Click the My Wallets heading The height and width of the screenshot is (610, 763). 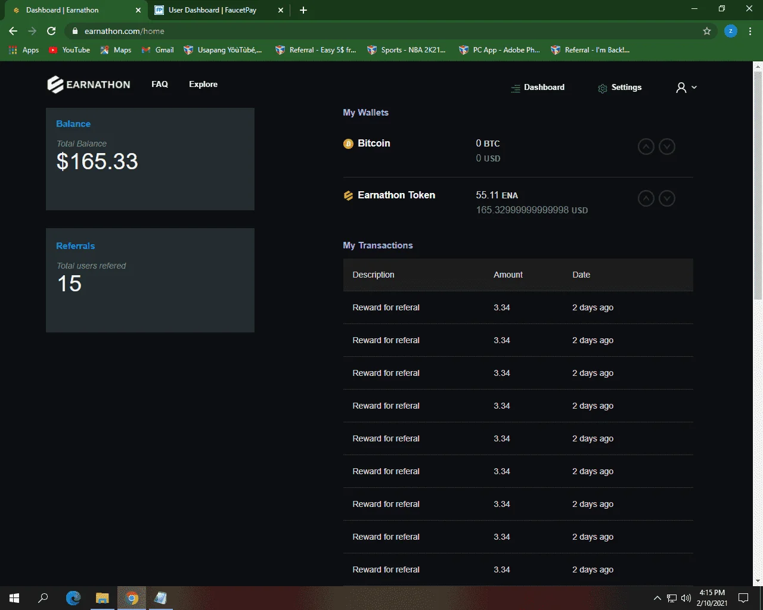pos(365,113)
